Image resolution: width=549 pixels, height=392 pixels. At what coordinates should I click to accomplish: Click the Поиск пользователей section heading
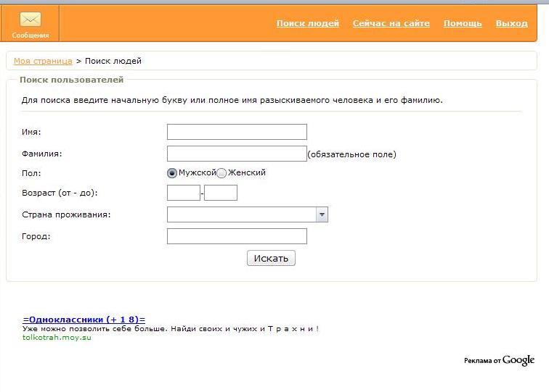pyautogui.click(x=72, y=80)
